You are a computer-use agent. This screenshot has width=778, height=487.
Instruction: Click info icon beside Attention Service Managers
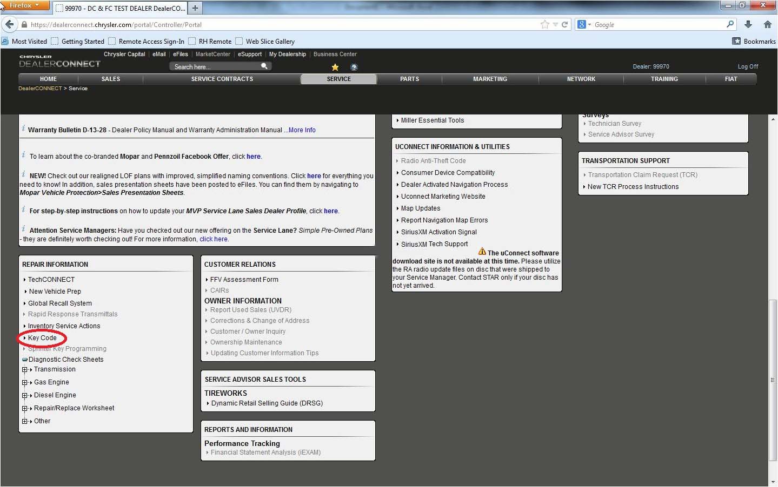pos(23,229)
